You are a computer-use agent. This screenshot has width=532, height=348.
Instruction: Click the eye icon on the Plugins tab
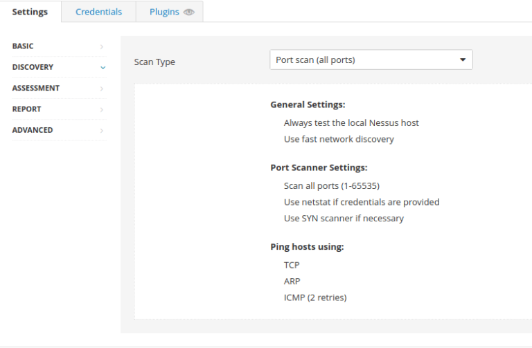click(x=188, y=12)
